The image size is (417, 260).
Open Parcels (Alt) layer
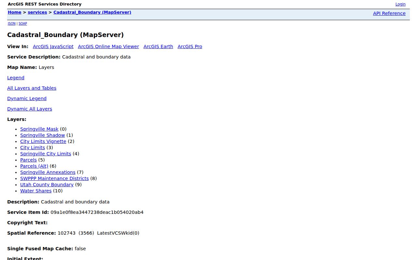(34, 166)
